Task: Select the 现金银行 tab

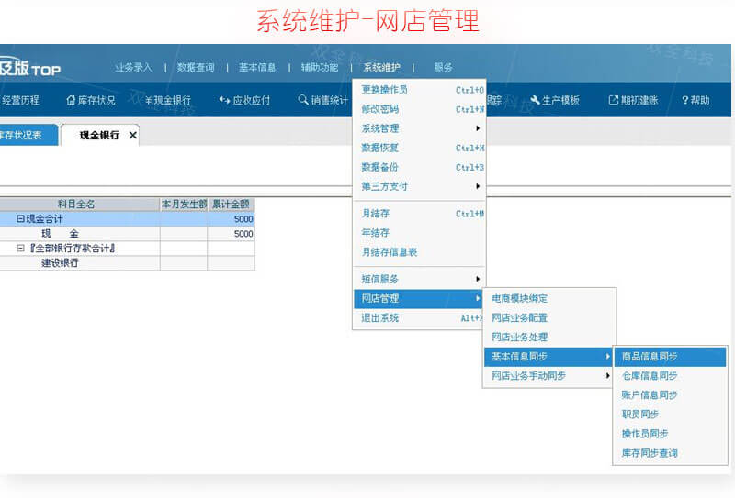Action: click(99, 135)
